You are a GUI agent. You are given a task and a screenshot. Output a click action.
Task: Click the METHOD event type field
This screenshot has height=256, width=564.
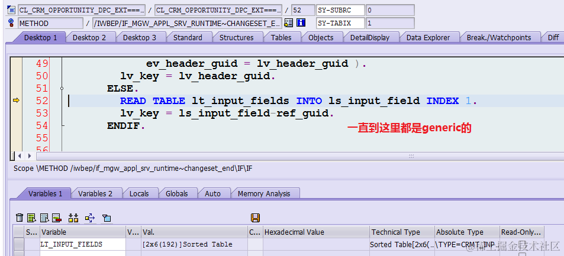click(x=51, y=24)
